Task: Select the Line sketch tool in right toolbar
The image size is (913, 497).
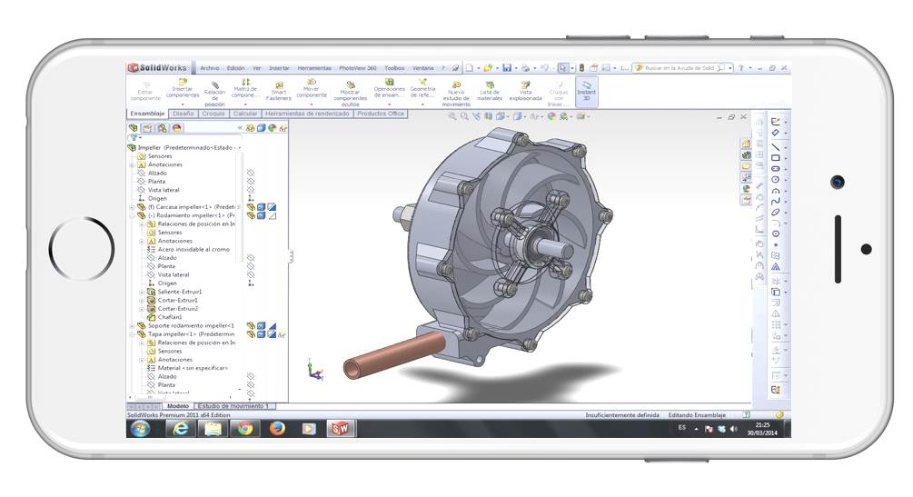Action: (x=775, y=146)
